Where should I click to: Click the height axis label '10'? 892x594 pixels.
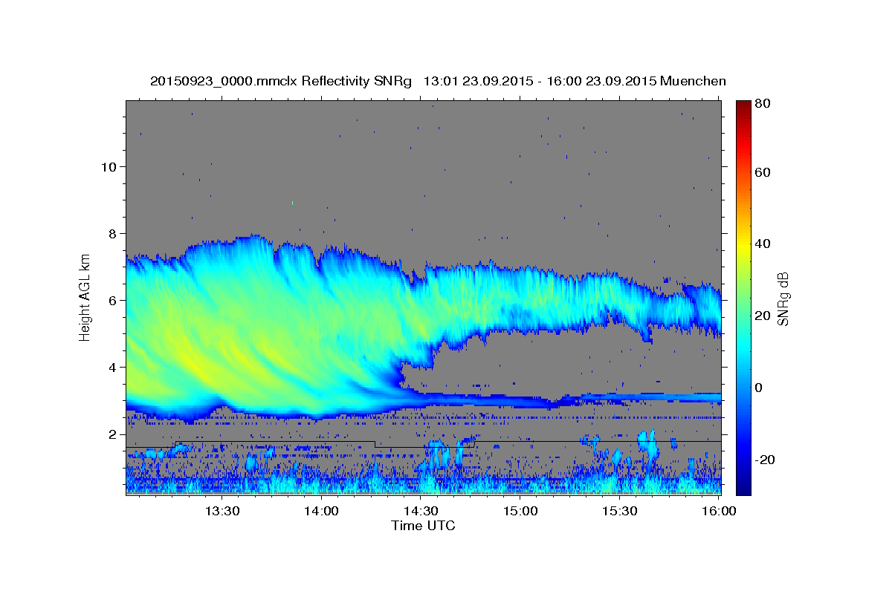tap(109, 166)
